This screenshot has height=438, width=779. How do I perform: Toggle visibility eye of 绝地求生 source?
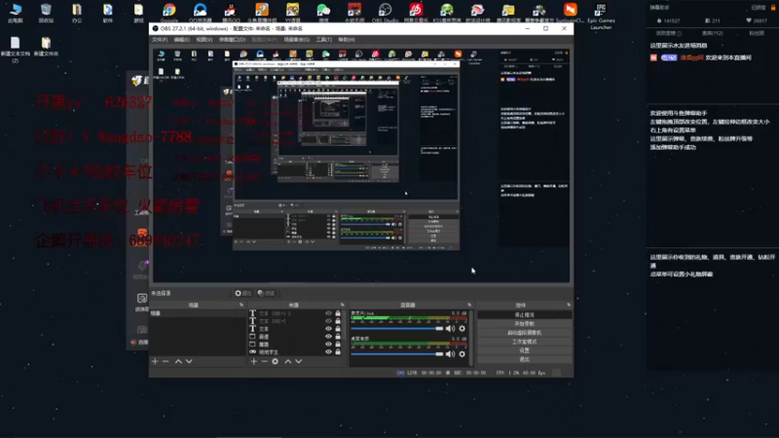[328, 352]
